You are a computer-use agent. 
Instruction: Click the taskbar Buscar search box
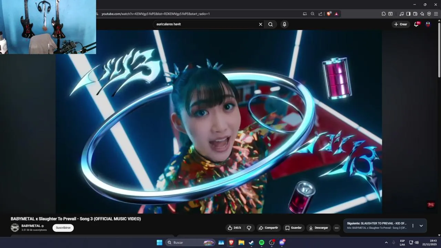click(x=190, y=242)
